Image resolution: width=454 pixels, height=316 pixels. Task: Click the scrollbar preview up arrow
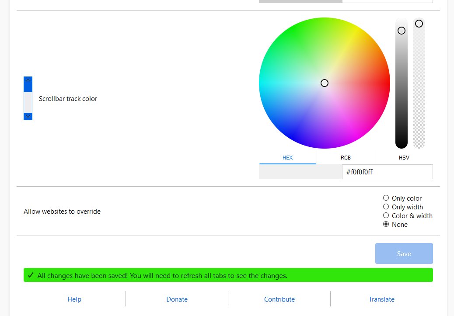tap(28, 80)
